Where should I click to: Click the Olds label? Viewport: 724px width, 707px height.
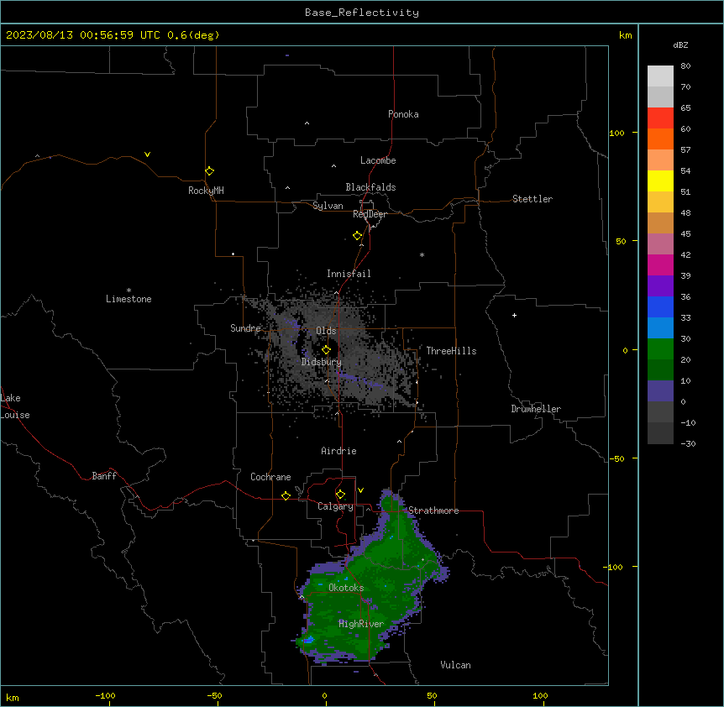326,331
